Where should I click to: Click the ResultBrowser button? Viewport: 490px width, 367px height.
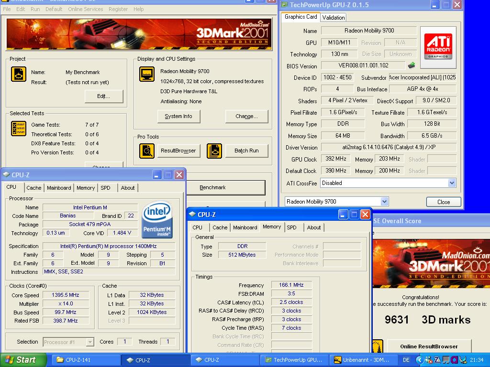(x=178, y=151)
